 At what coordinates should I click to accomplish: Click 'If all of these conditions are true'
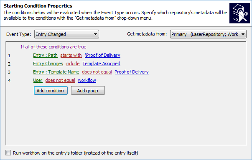[53, 47]
